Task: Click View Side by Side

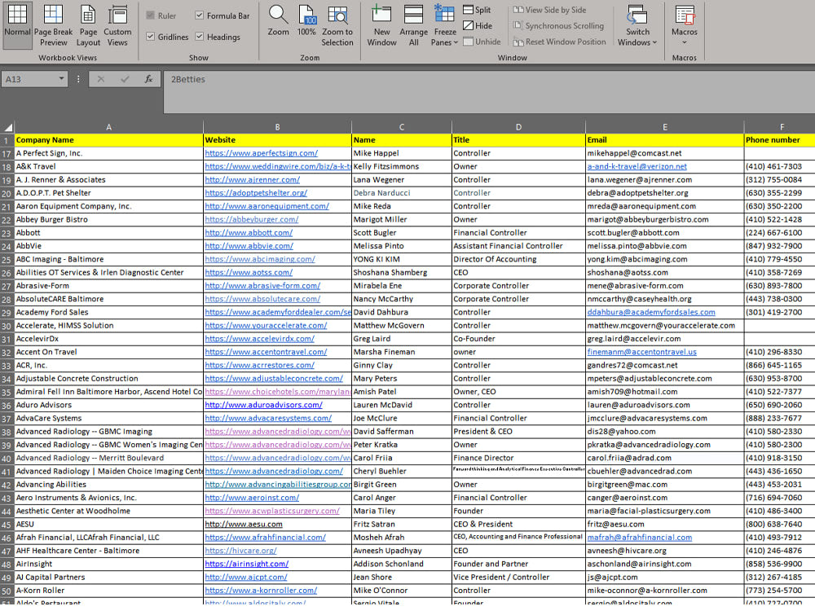Action: click(549, 9)
